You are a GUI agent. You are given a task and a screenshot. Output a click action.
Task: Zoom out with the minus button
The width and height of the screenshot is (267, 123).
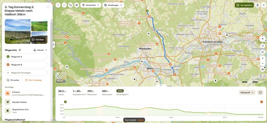(263, 63)
